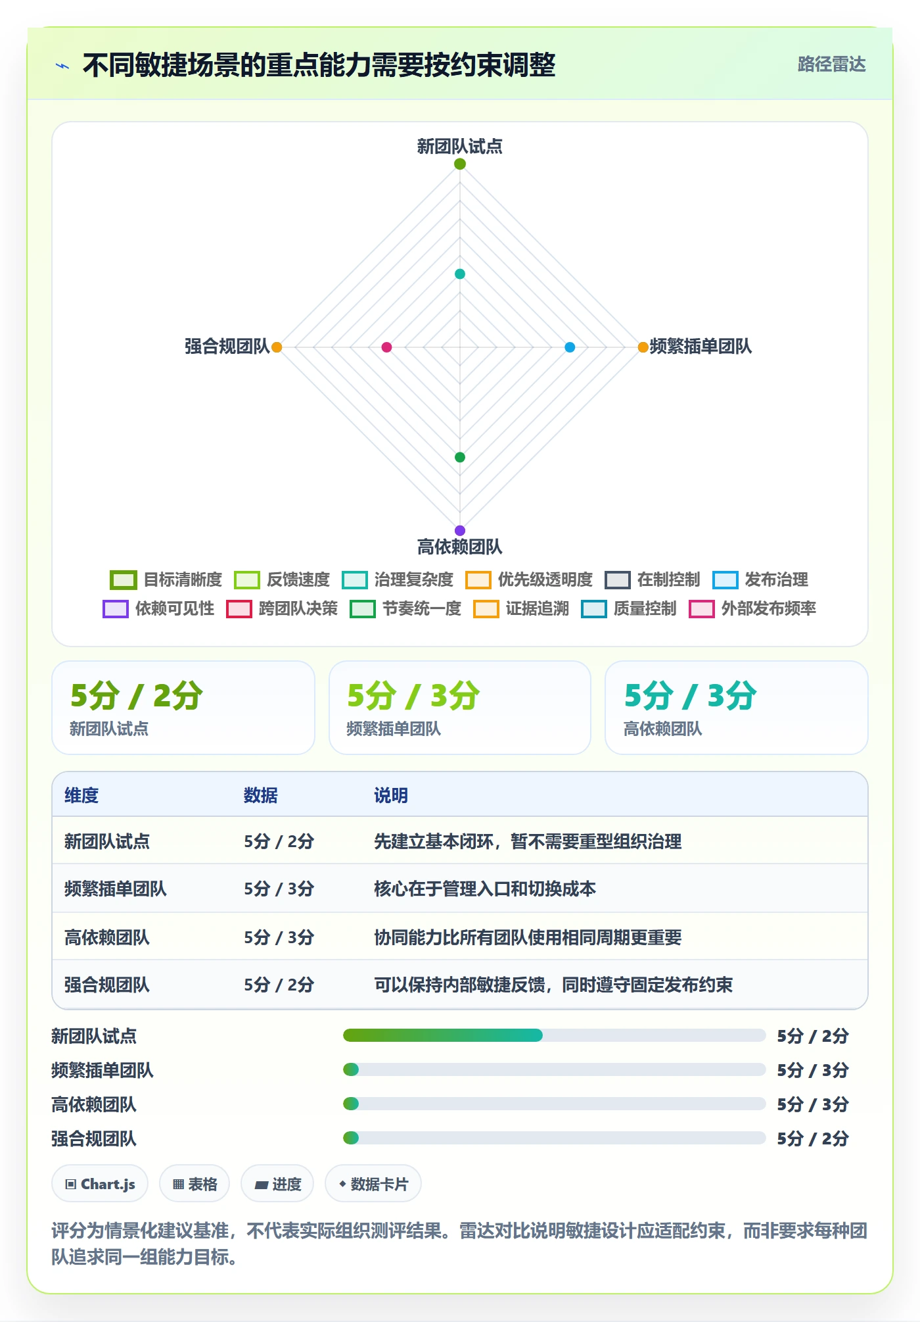Select the 频繁插单团队 table row name
This screenshot has height=1322, width=920.
point(116,889)
